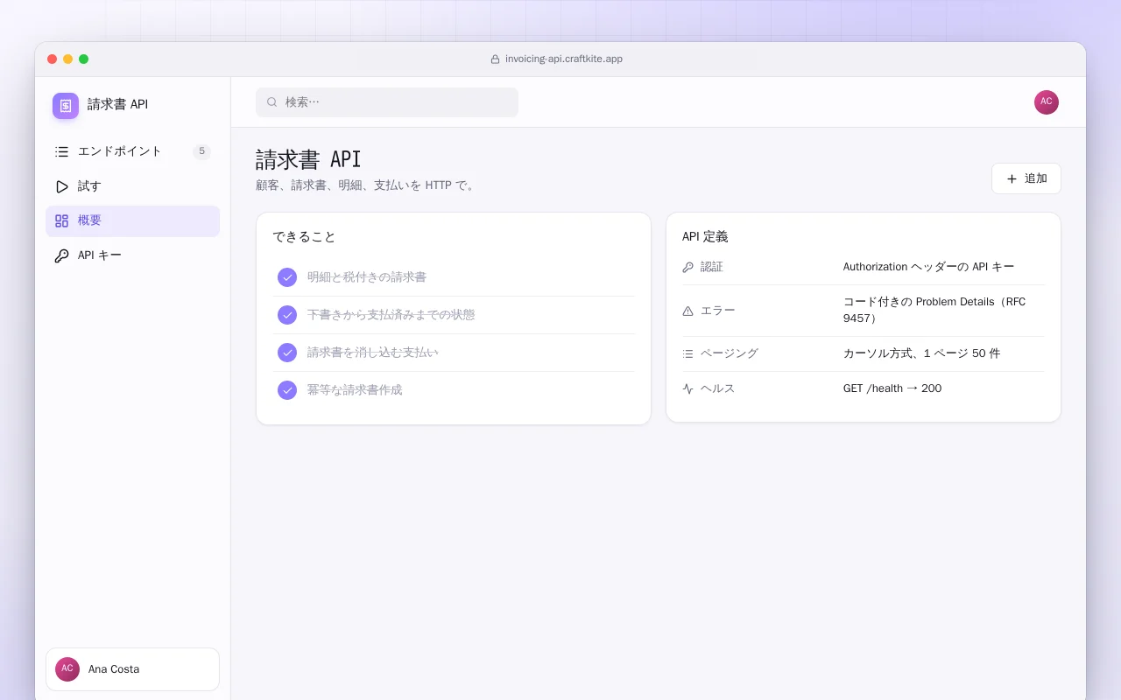Click the エンドポイント list icon in sidebar

click(61, 151)
